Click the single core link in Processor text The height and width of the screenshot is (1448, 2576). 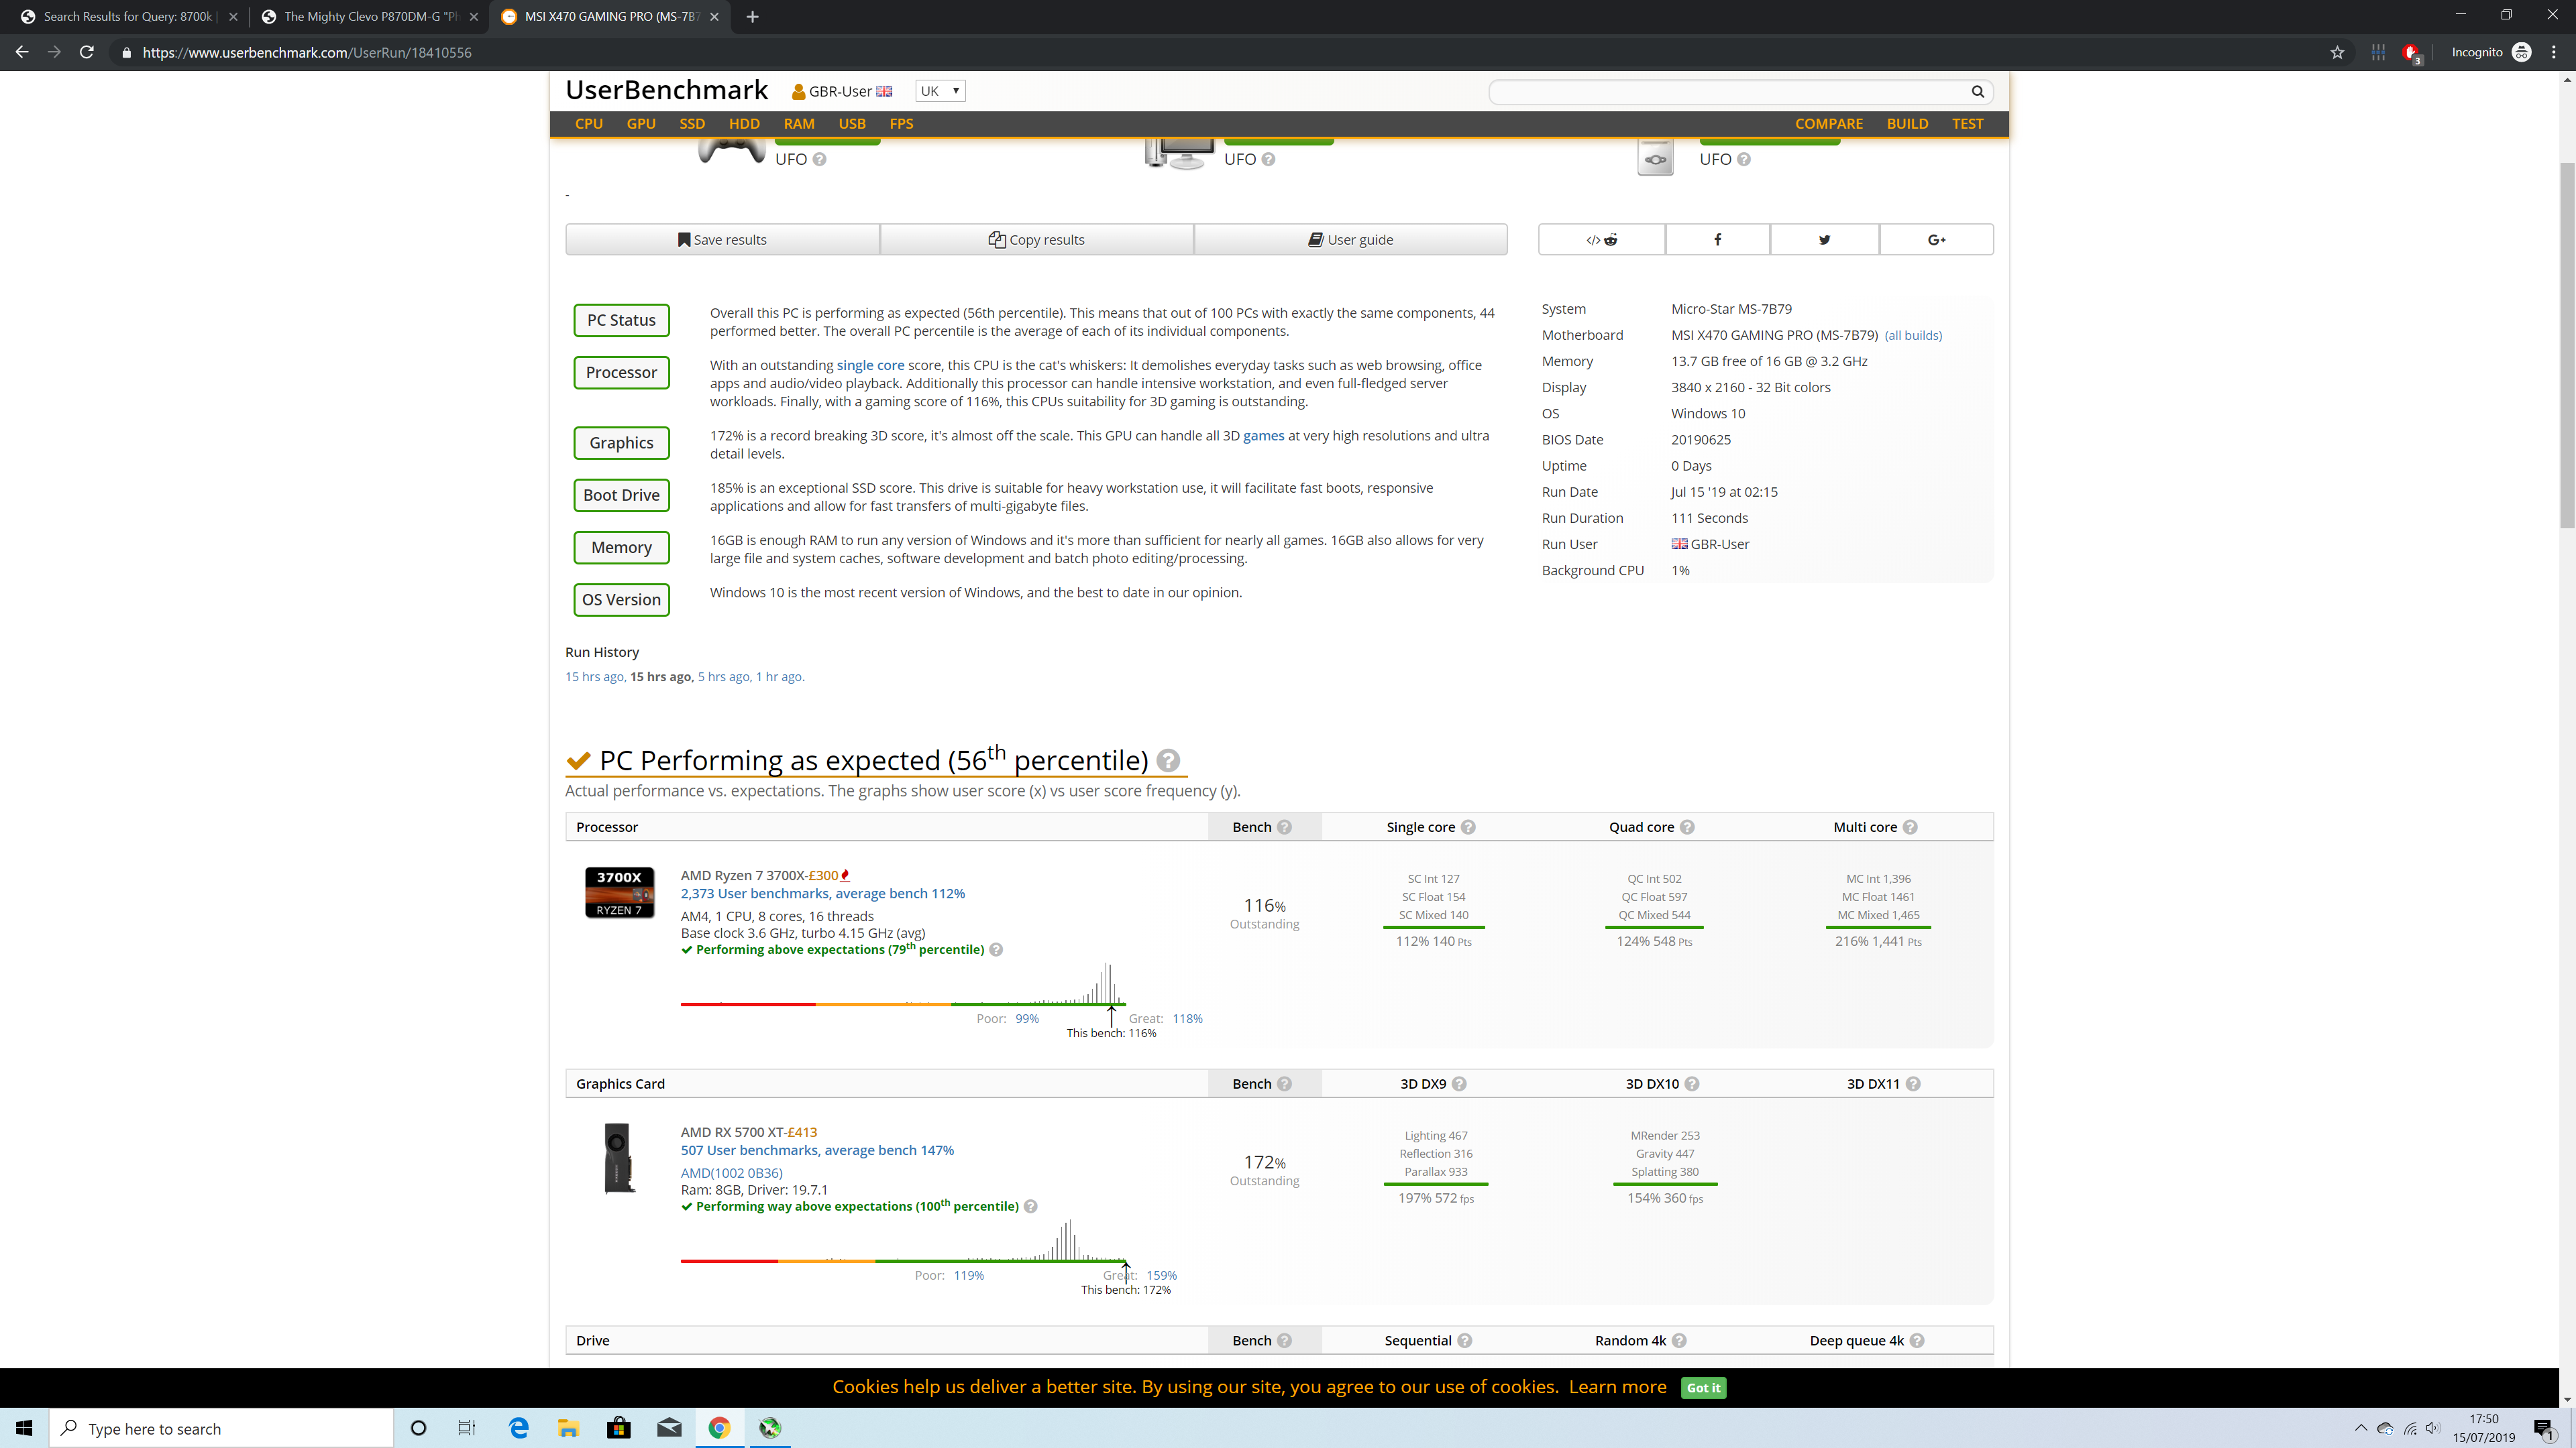[x=870, y=366]
